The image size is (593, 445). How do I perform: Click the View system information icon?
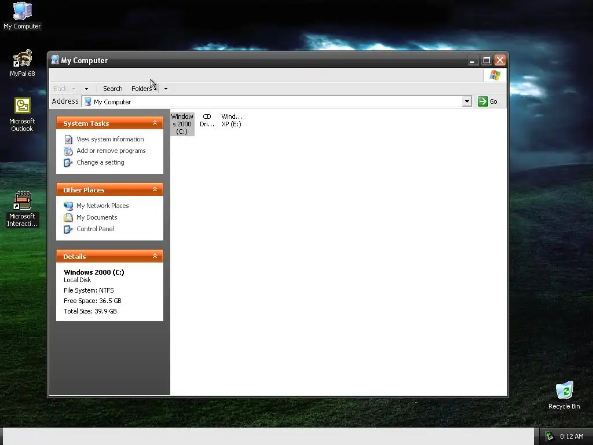tap(68, 140)
